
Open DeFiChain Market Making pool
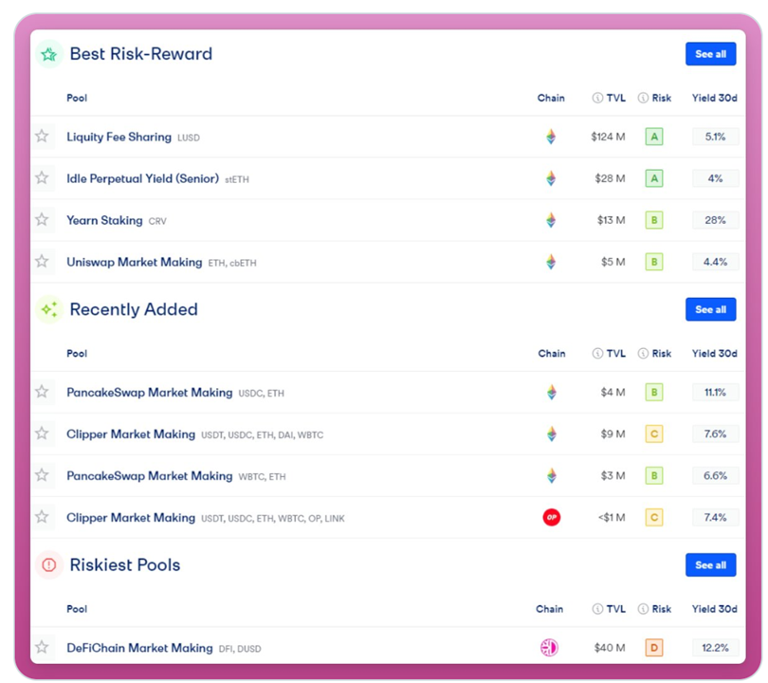click(x=139, y=648)
